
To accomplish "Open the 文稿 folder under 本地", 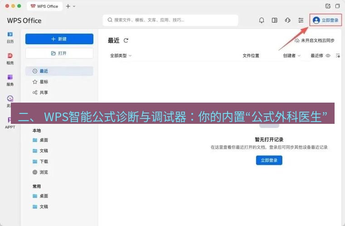I will pos(40,151).
